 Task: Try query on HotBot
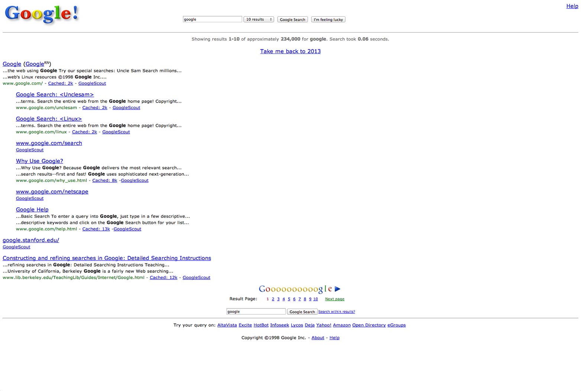tap(261, 325)
